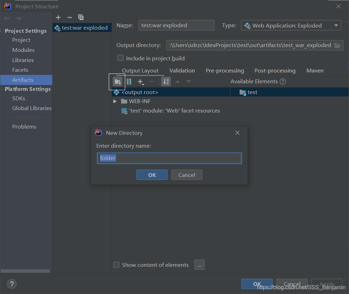
Task: Click the Remove artifact minus icon
Action: pos(70,17)
